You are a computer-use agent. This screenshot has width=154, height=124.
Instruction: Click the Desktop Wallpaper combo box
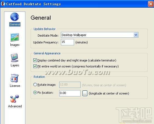point(100,35)
